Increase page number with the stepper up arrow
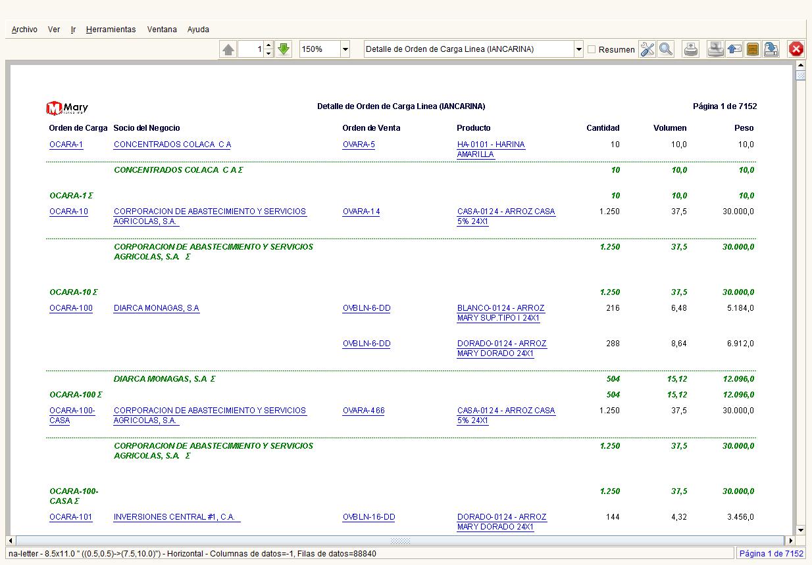The width and height of the screenshot is (812, 565). tap(268, 45)
